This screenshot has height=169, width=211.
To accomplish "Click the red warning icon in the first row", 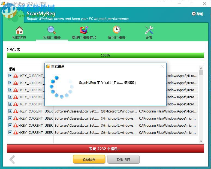I will (x=16, y=76).
